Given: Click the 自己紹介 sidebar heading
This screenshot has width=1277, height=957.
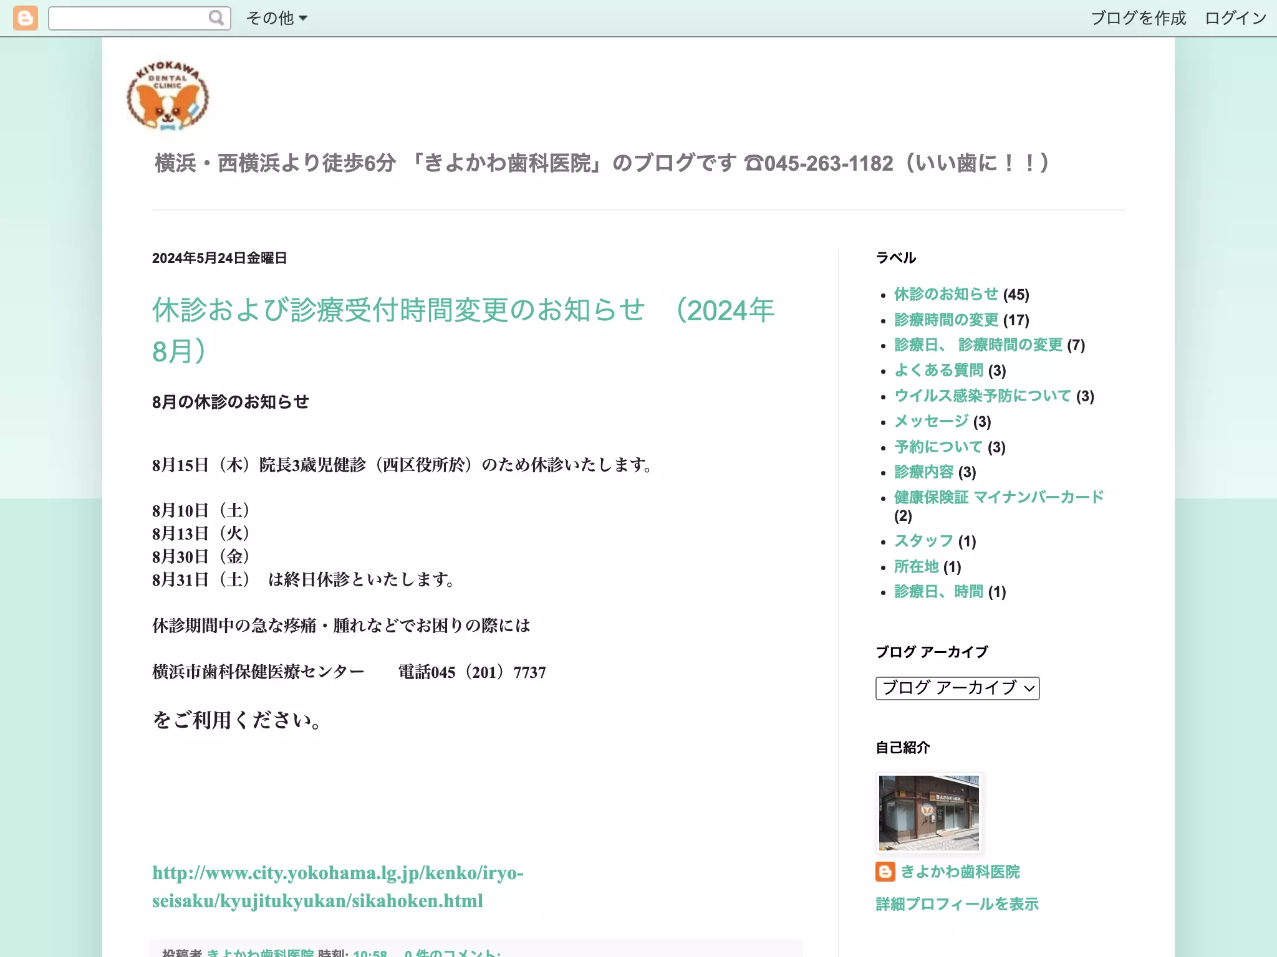Looking at the screenshot, I should pos(902,748).
